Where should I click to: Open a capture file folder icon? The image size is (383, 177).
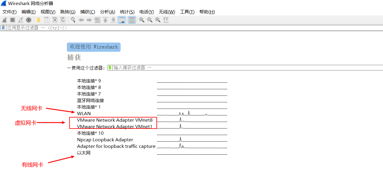[39, 20]
